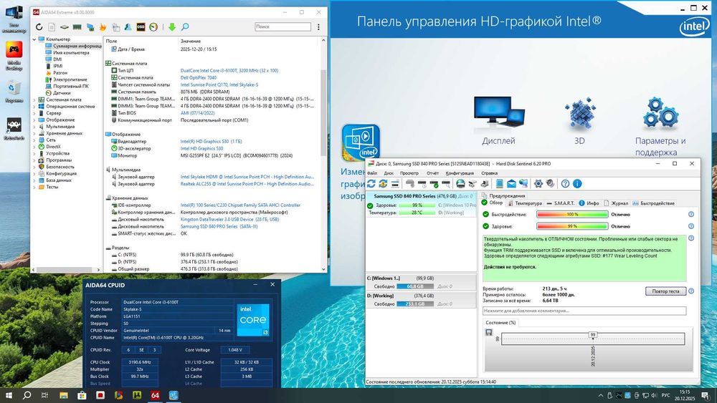Screen dimensions: 717x403
Task: Expand Сеть tree node
Action: [34, 140]
